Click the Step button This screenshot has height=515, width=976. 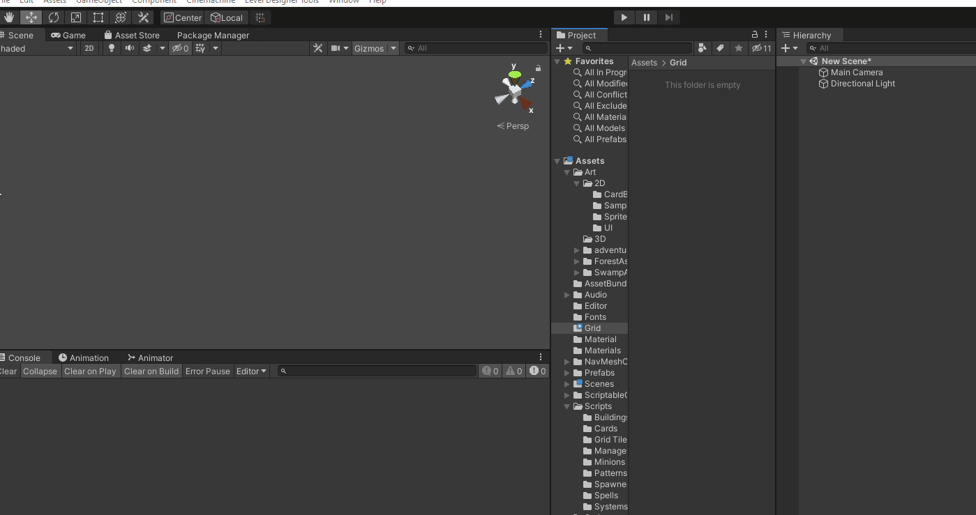pyautogui.click(x=669, y=17)
